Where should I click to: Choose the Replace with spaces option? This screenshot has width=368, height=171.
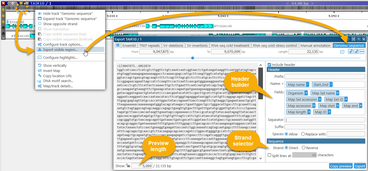(303, 134)
